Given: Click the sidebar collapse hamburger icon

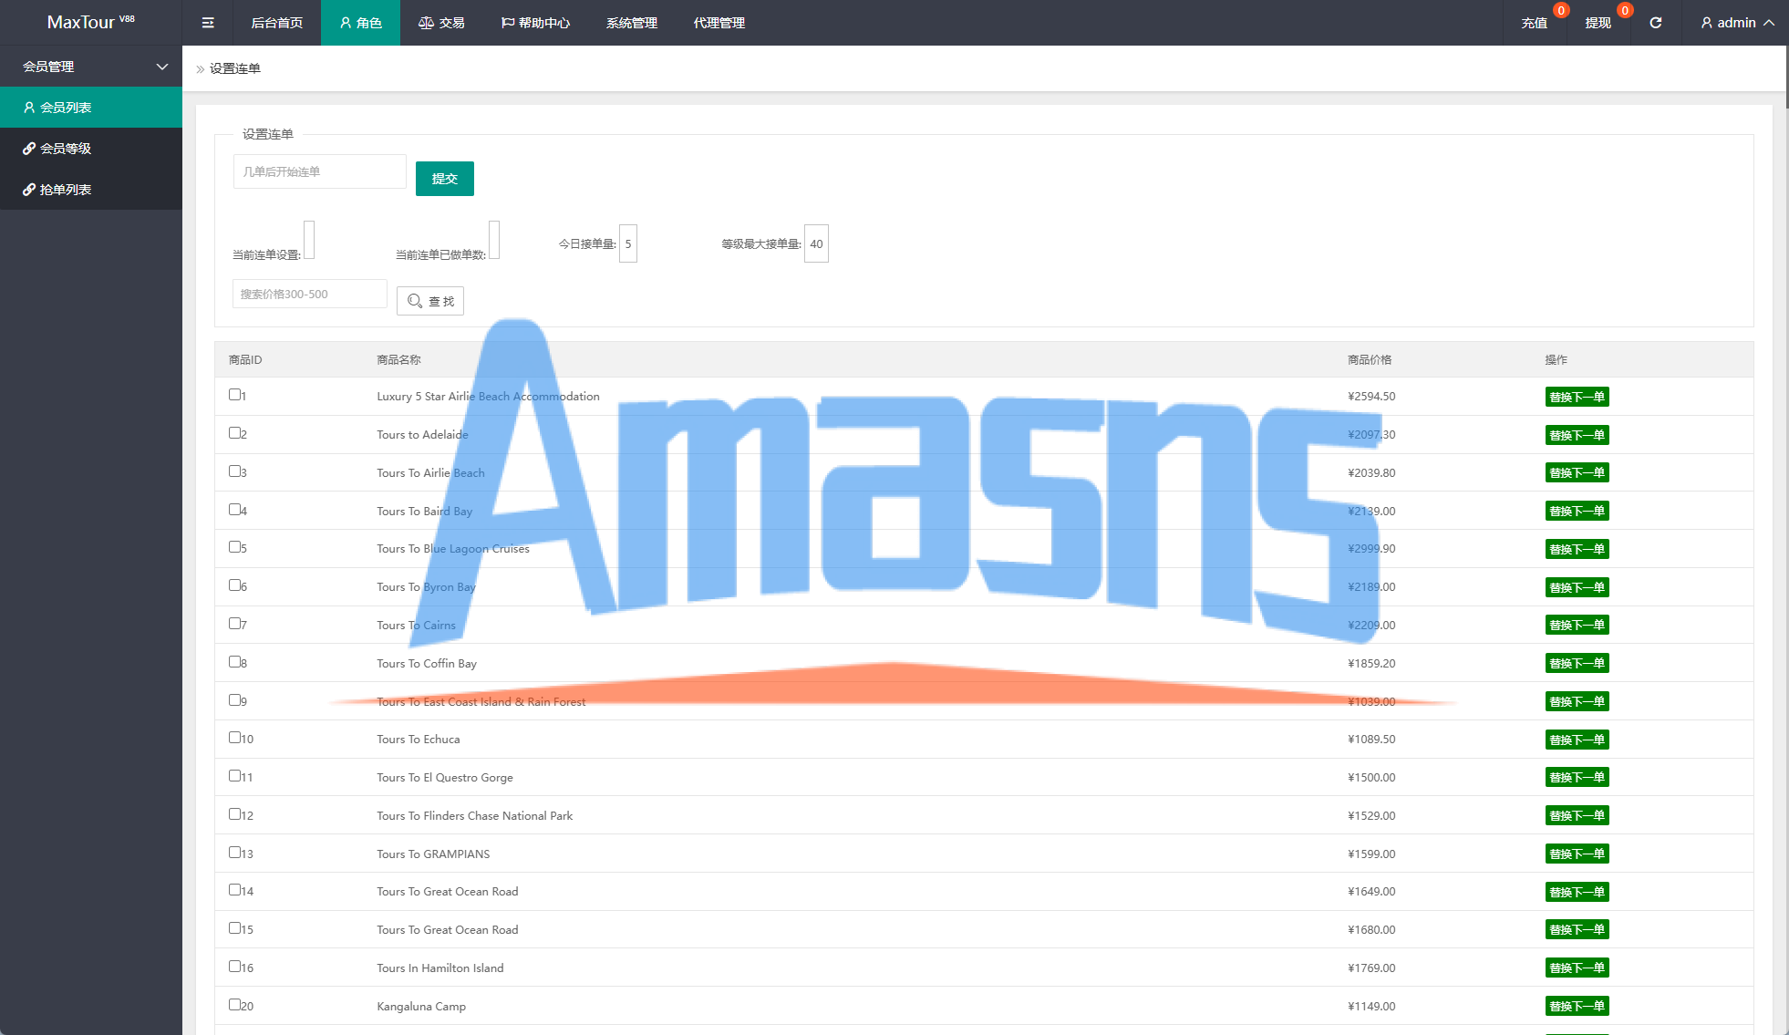Looking at the screenshot, I should click(x=208, y=23).
